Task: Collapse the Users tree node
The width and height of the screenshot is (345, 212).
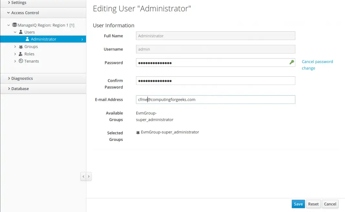Action: [15, 32]
